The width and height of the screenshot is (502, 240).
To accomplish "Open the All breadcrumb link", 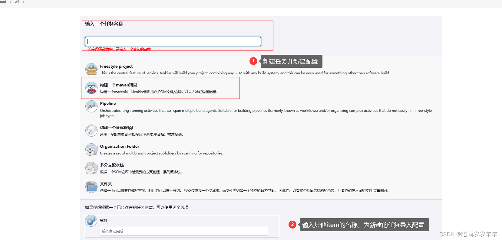I will click(x=17, y=2).
